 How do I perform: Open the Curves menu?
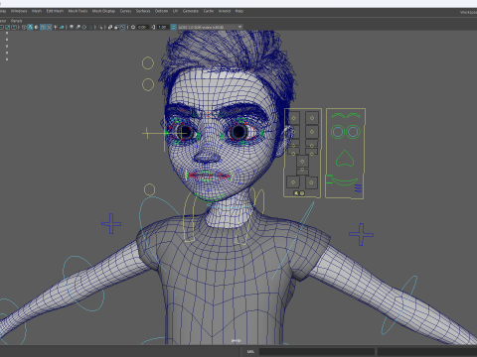click(x=125, y=11)
